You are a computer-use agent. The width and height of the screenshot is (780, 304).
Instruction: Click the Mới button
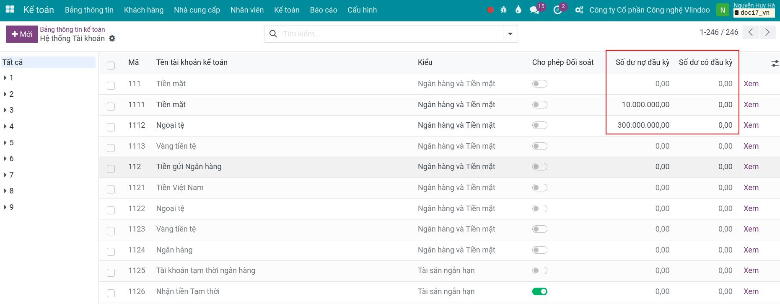(22, 34)
